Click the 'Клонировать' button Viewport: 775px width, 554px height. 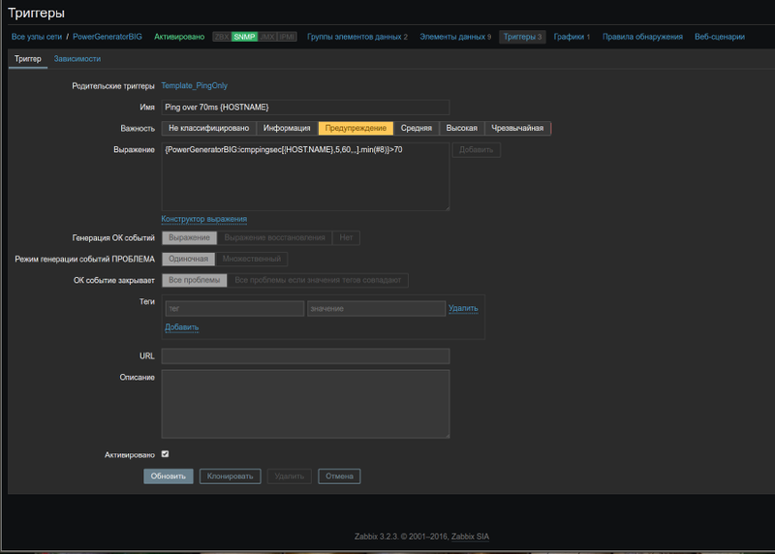[x=230, y=477]
